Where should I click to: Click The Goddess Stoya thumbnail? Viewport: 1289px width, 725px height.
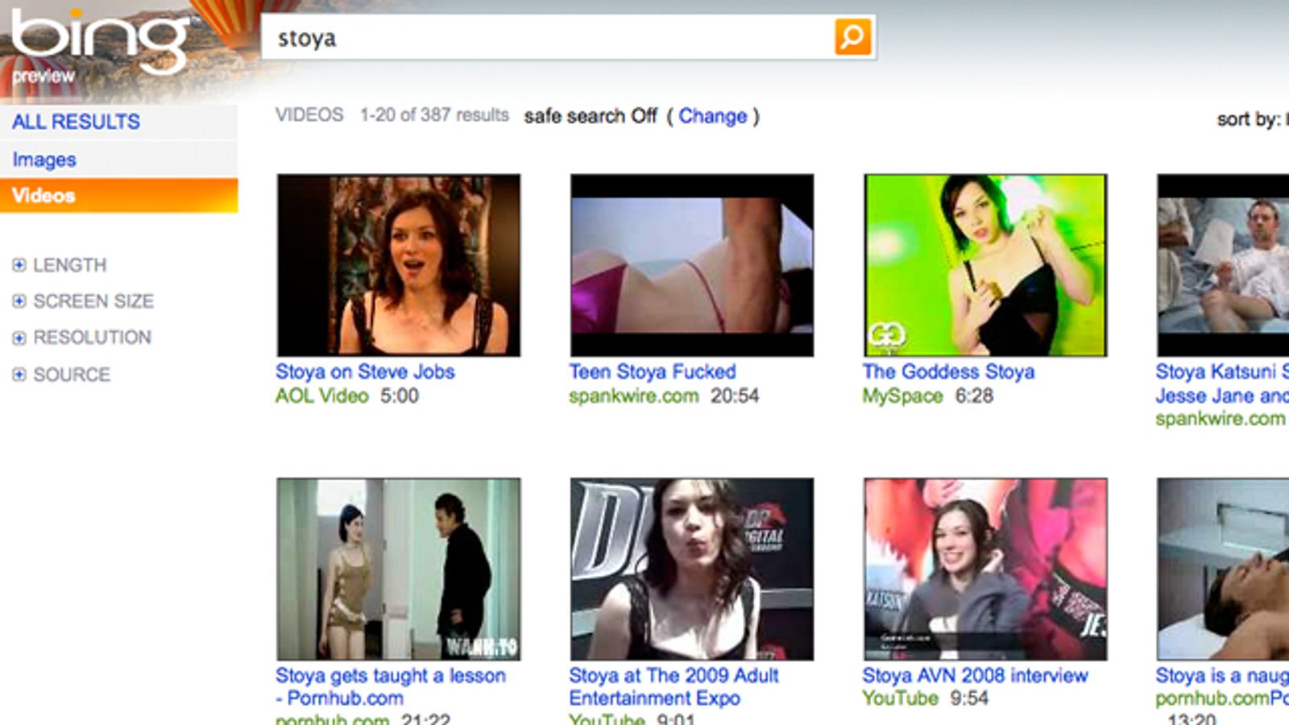(985, 265)
